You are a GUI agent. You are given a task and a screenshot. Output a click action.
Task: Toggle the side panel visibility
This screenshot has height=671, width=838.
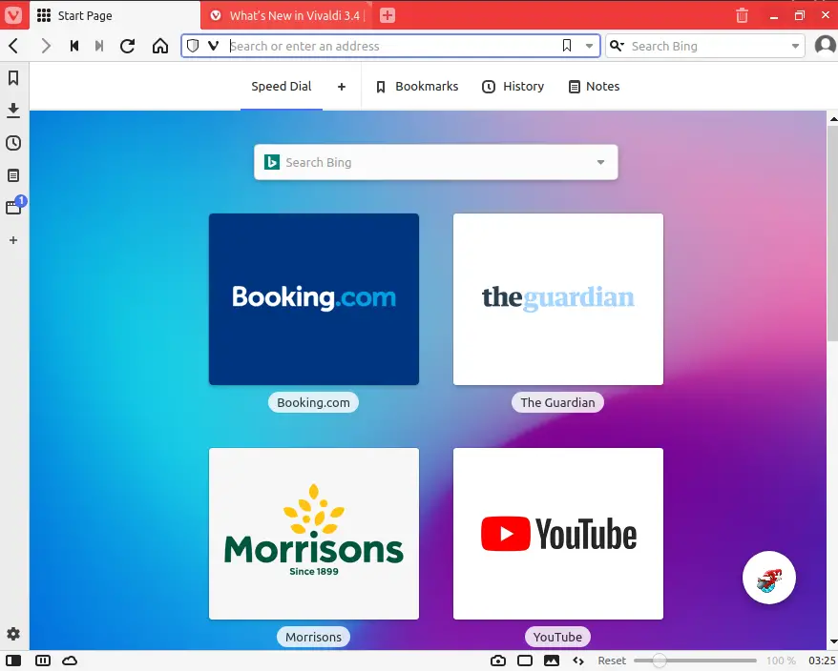coord(13,661)
